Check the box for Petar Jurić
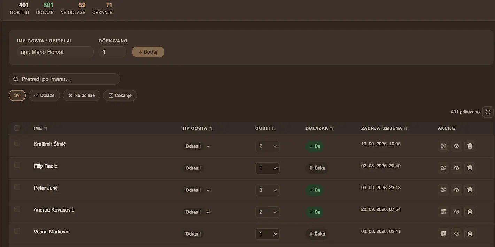This screenshot has height=247, width=495. point(17,187)
